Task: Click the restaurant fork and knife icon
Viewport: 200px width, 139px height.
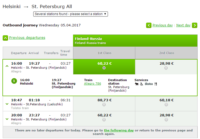Action: click(156, 84)
